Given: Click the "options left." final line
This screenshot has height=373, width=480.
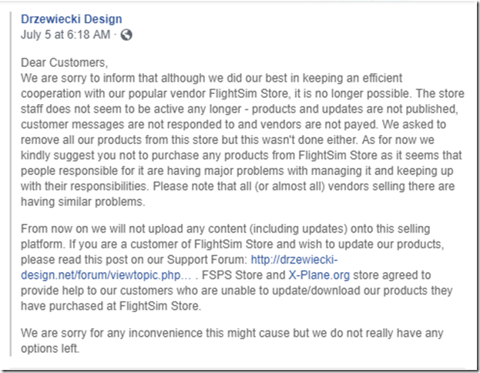Looking at the screenshot, I should tap(50, 348).
